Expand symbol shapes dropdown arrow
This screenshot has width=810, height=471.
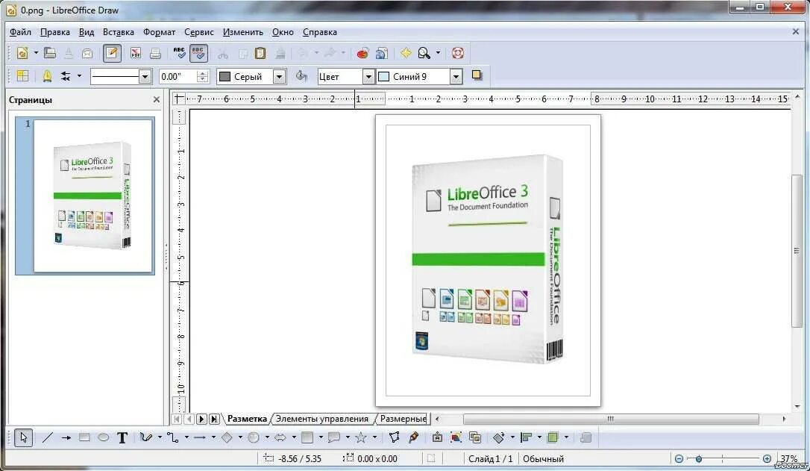(x=267, y=437)
